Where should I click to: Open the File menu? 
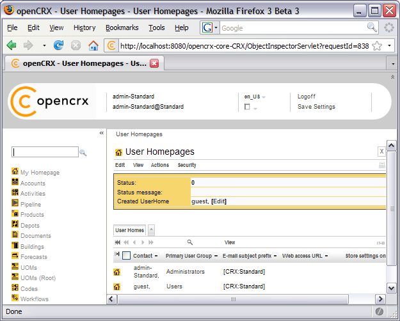coord(12,27)
